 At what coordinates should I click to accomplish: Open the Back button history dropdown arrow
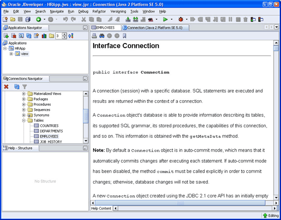tap(44, 19)
